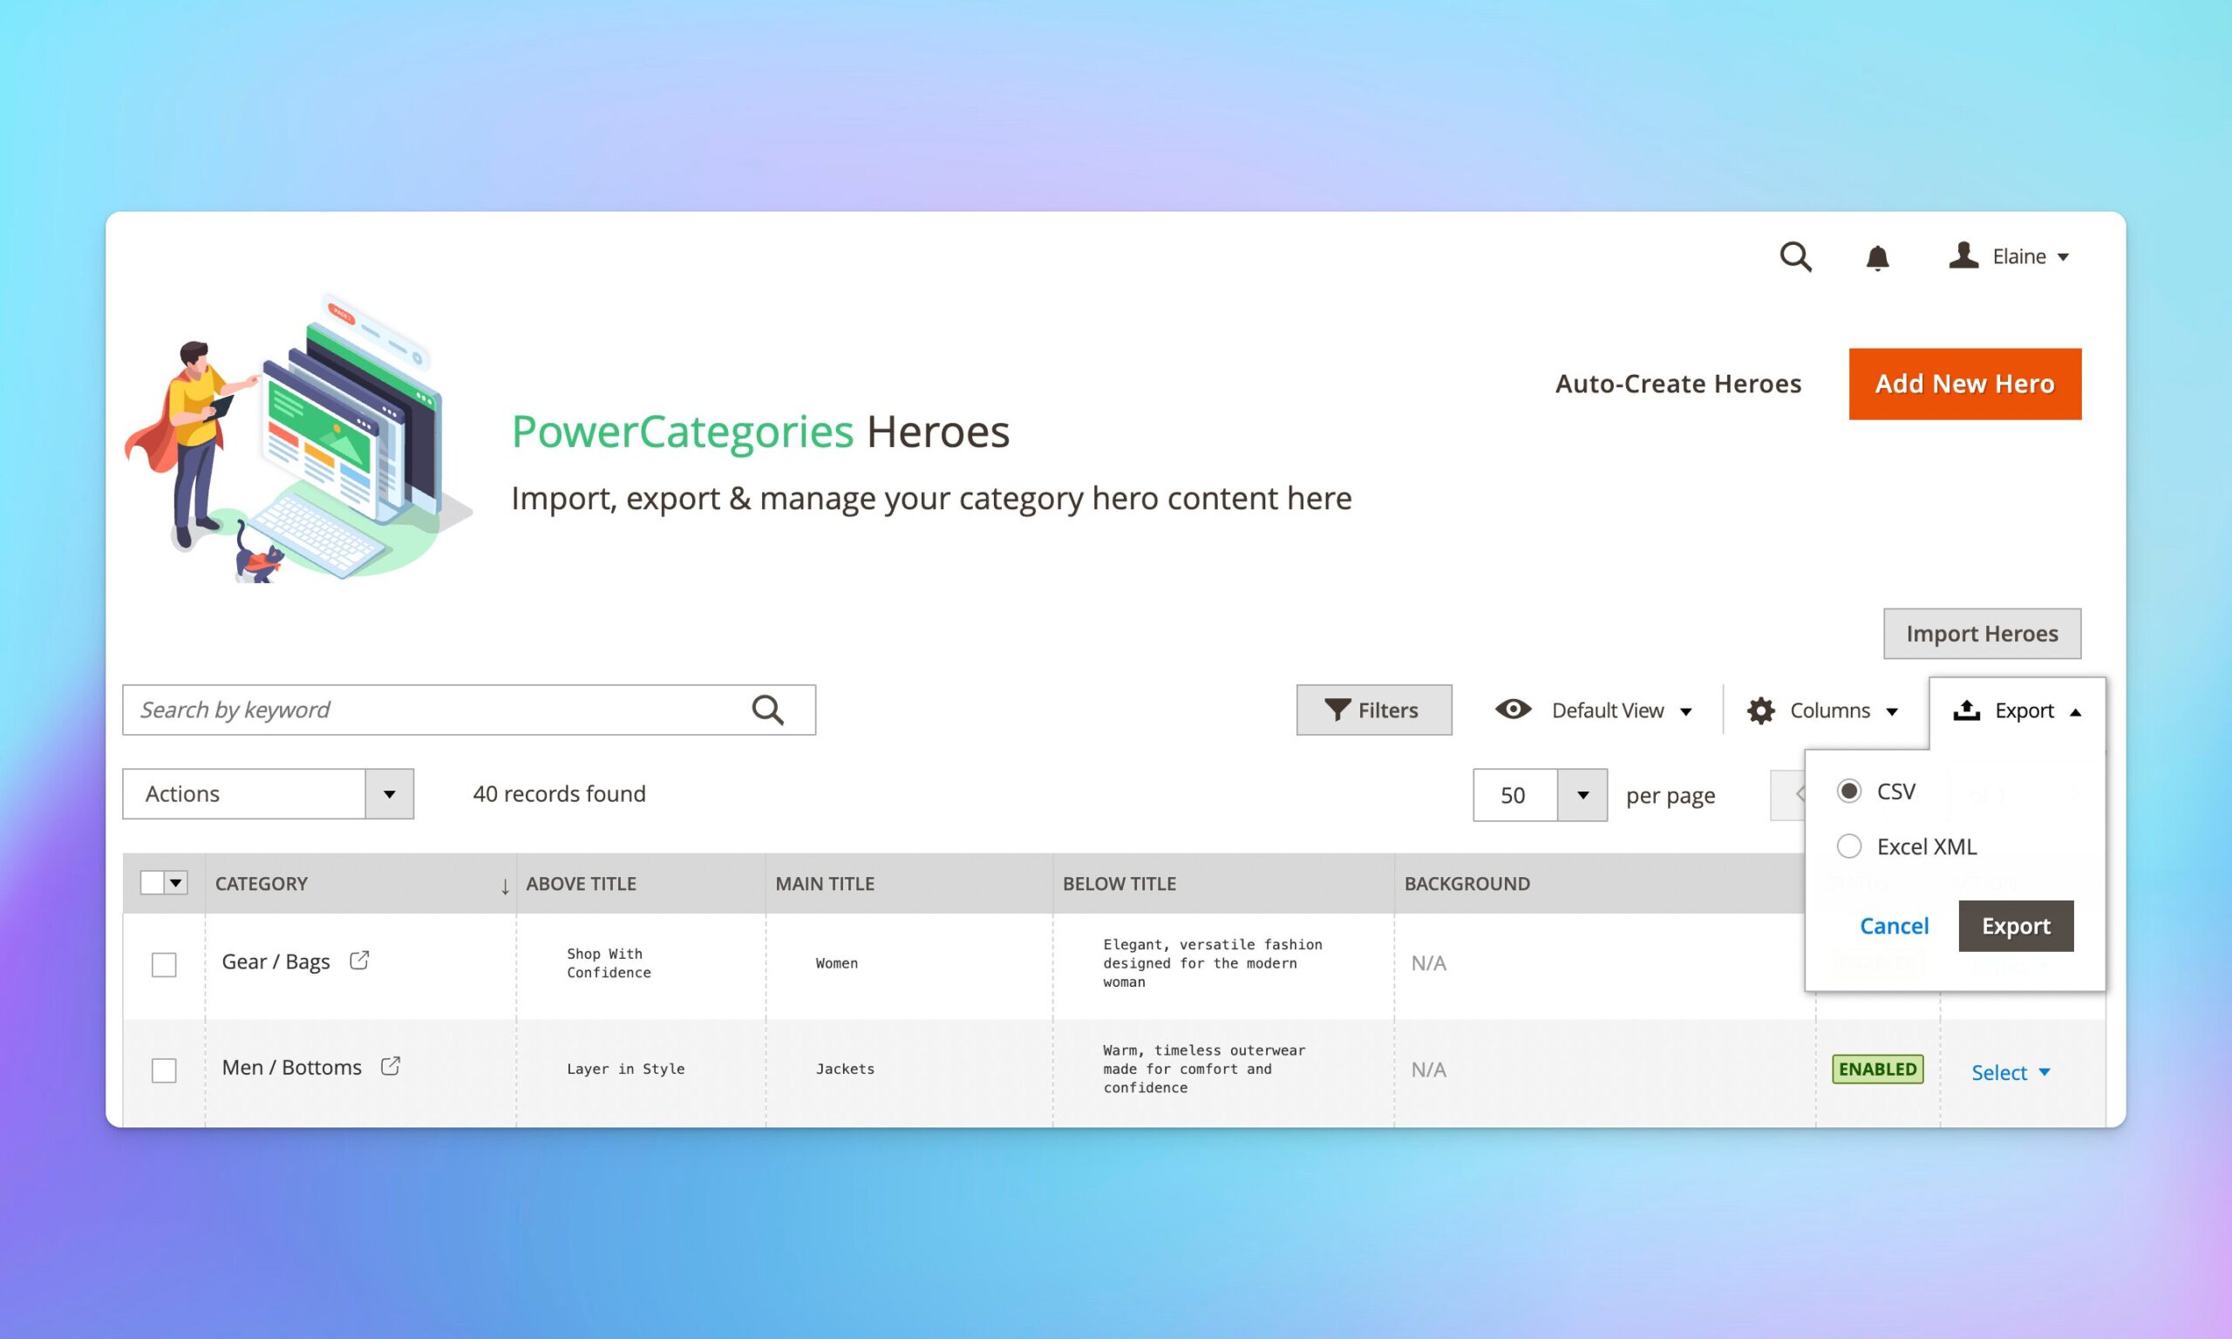2232x1339 pixels.
Task: Click the user account avatar icon
Action: 1963,255
